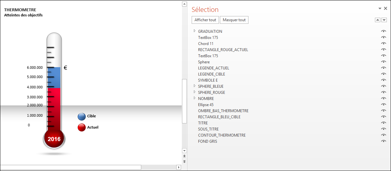
Task: Click the Masquer tout button
Action: tap(234, 20)
